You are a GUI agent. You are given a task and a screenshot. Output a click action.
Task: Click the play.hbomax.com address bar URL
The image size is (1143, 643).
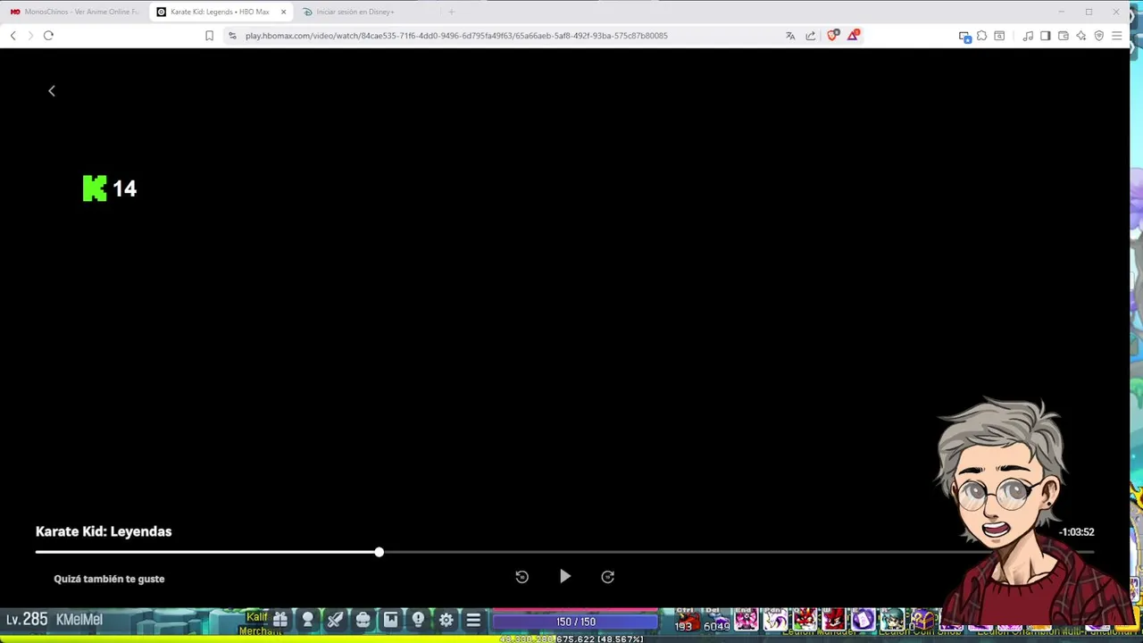point(456,36)
